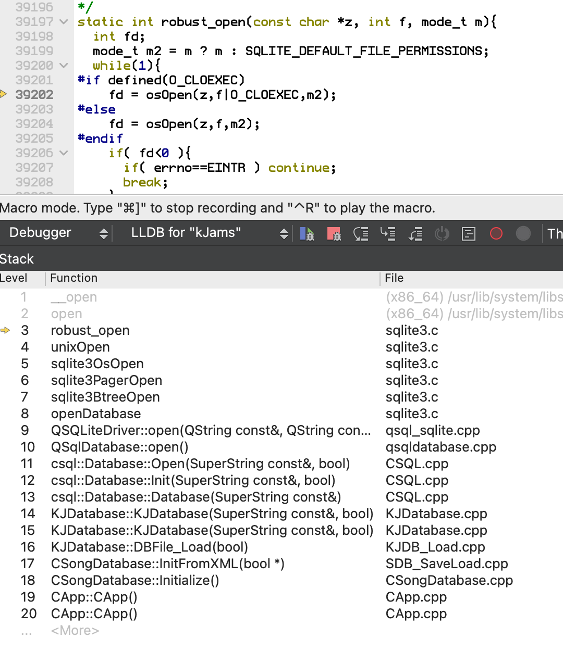563x650 pixels.
Task: Select stack frame 15 KJDatabase::KJDatabase
Action: coord(281,530)
